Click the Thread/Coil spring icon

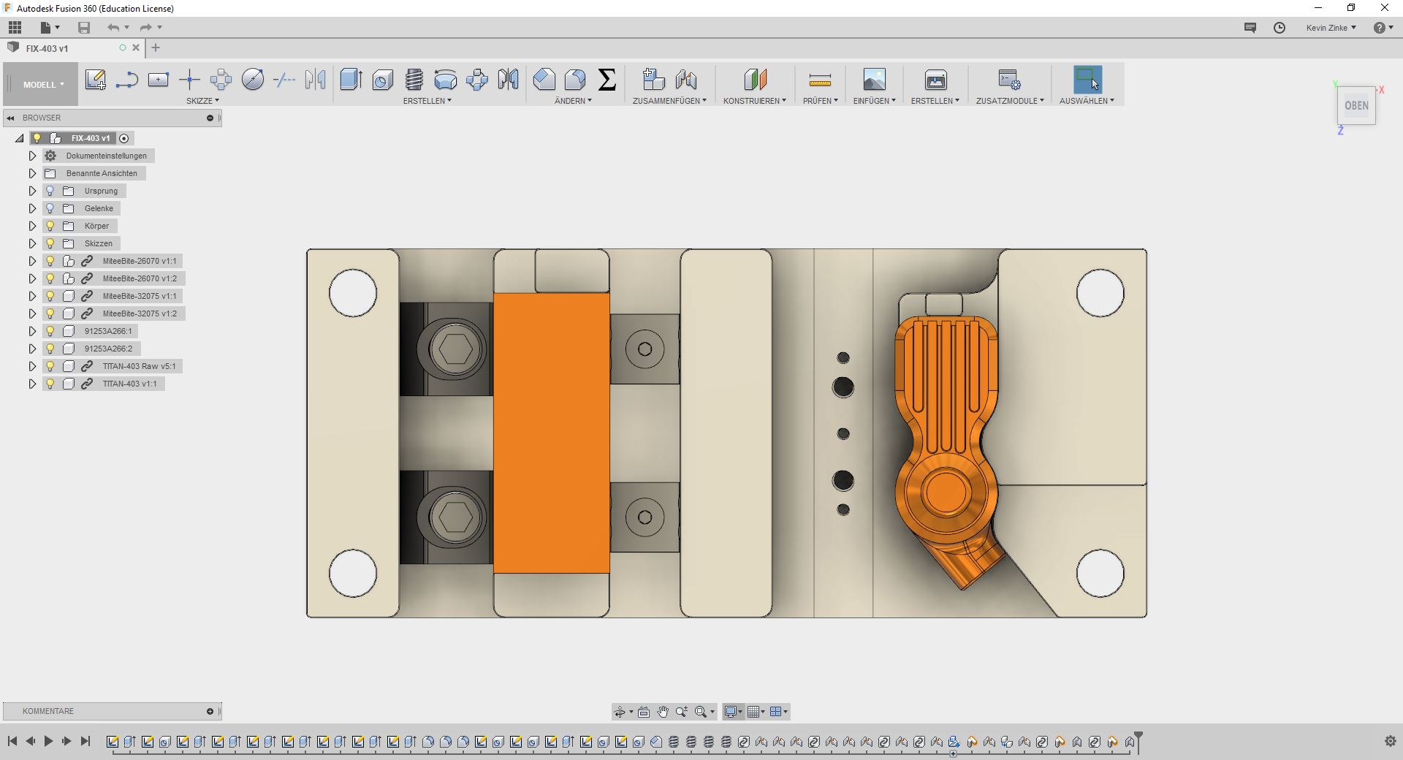point(414,80)
